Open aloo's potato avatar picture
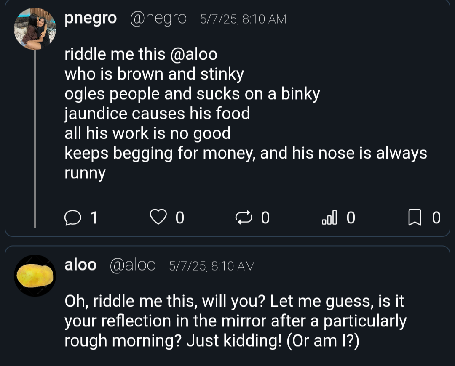This screenshot has height=366, width=455. tap(35, 276)
